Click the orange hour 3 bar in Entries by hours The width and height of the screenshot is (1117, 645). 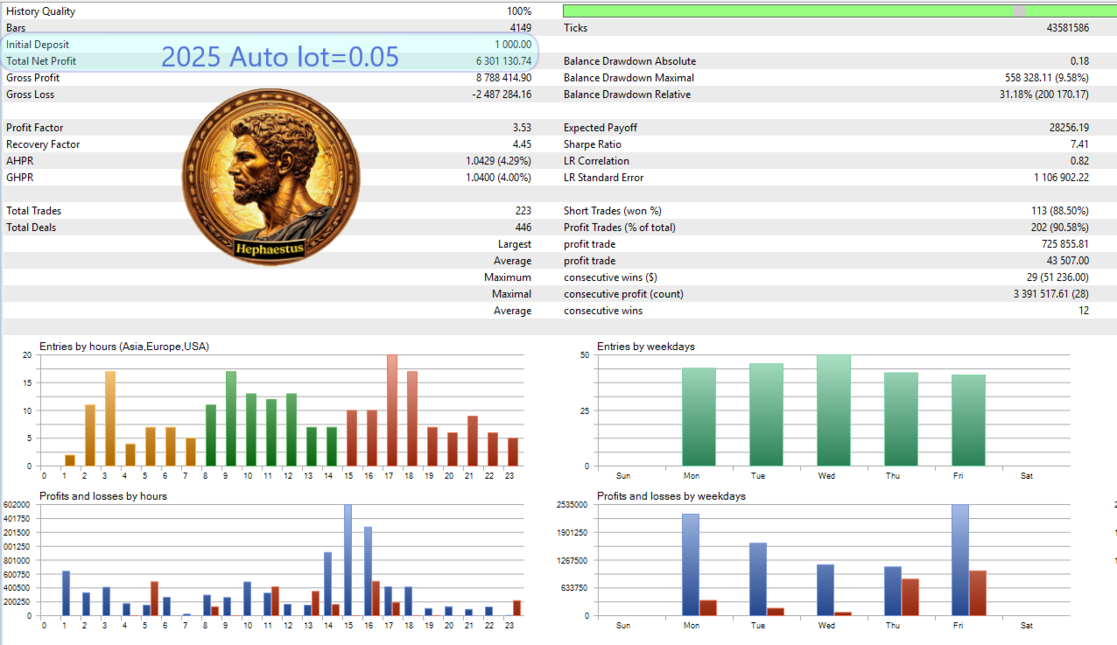[109, 418]
